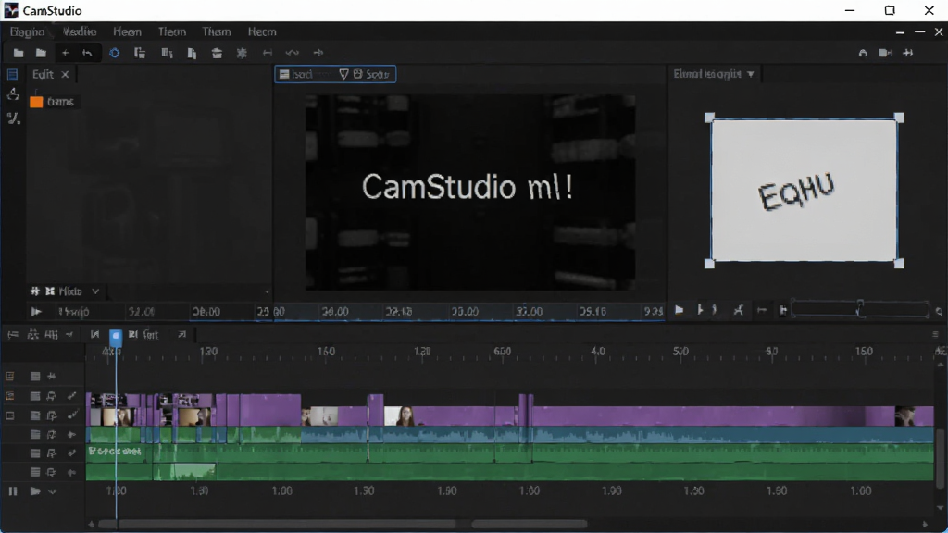Select the EQHU canvas thumbnail
This screenshot has height=533, width=948.
pyautogui.click(x=805, y=191)
